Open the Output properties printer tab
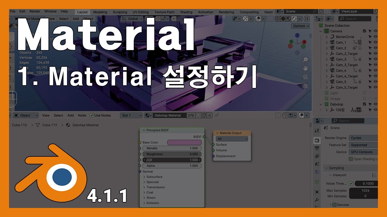 317,148
